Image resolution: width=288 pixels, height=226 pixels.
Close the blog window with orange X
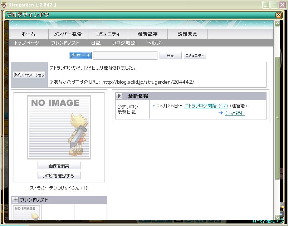(278, 15)
